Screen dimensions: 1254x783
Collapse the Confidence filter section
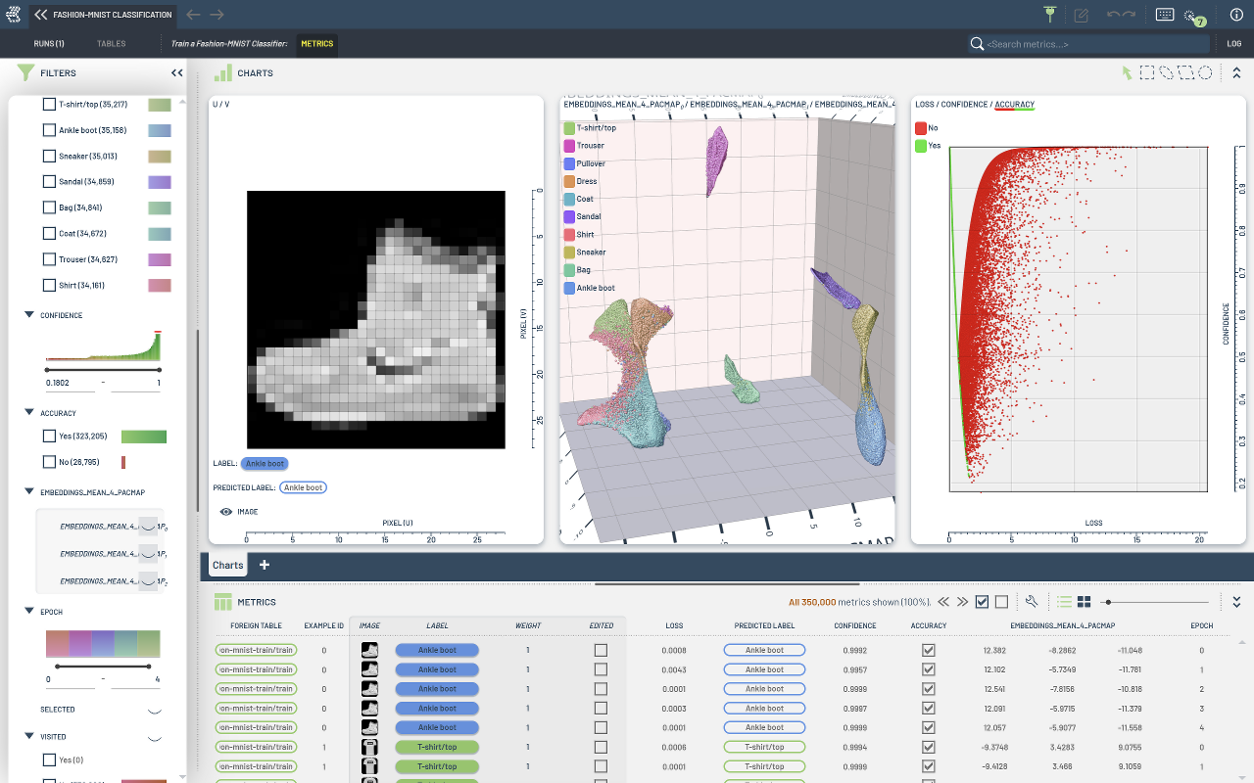[x=28, y=315]
